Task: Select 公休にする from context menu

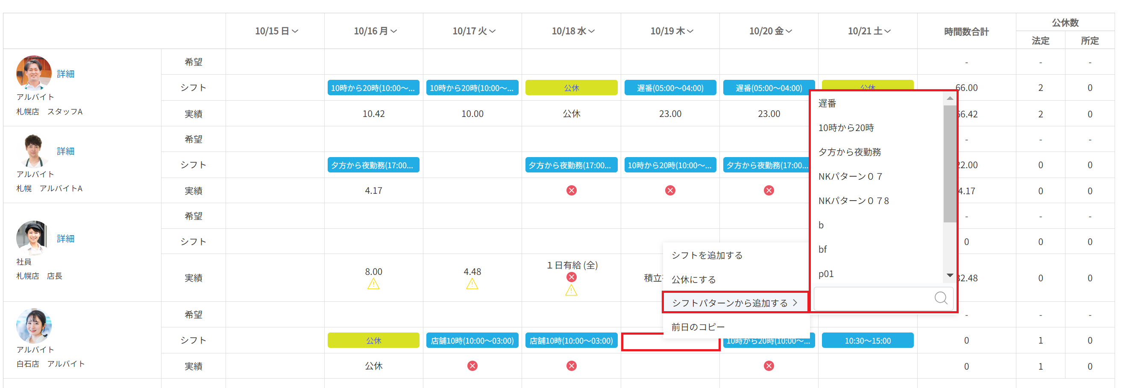Action: click(693, 280)
